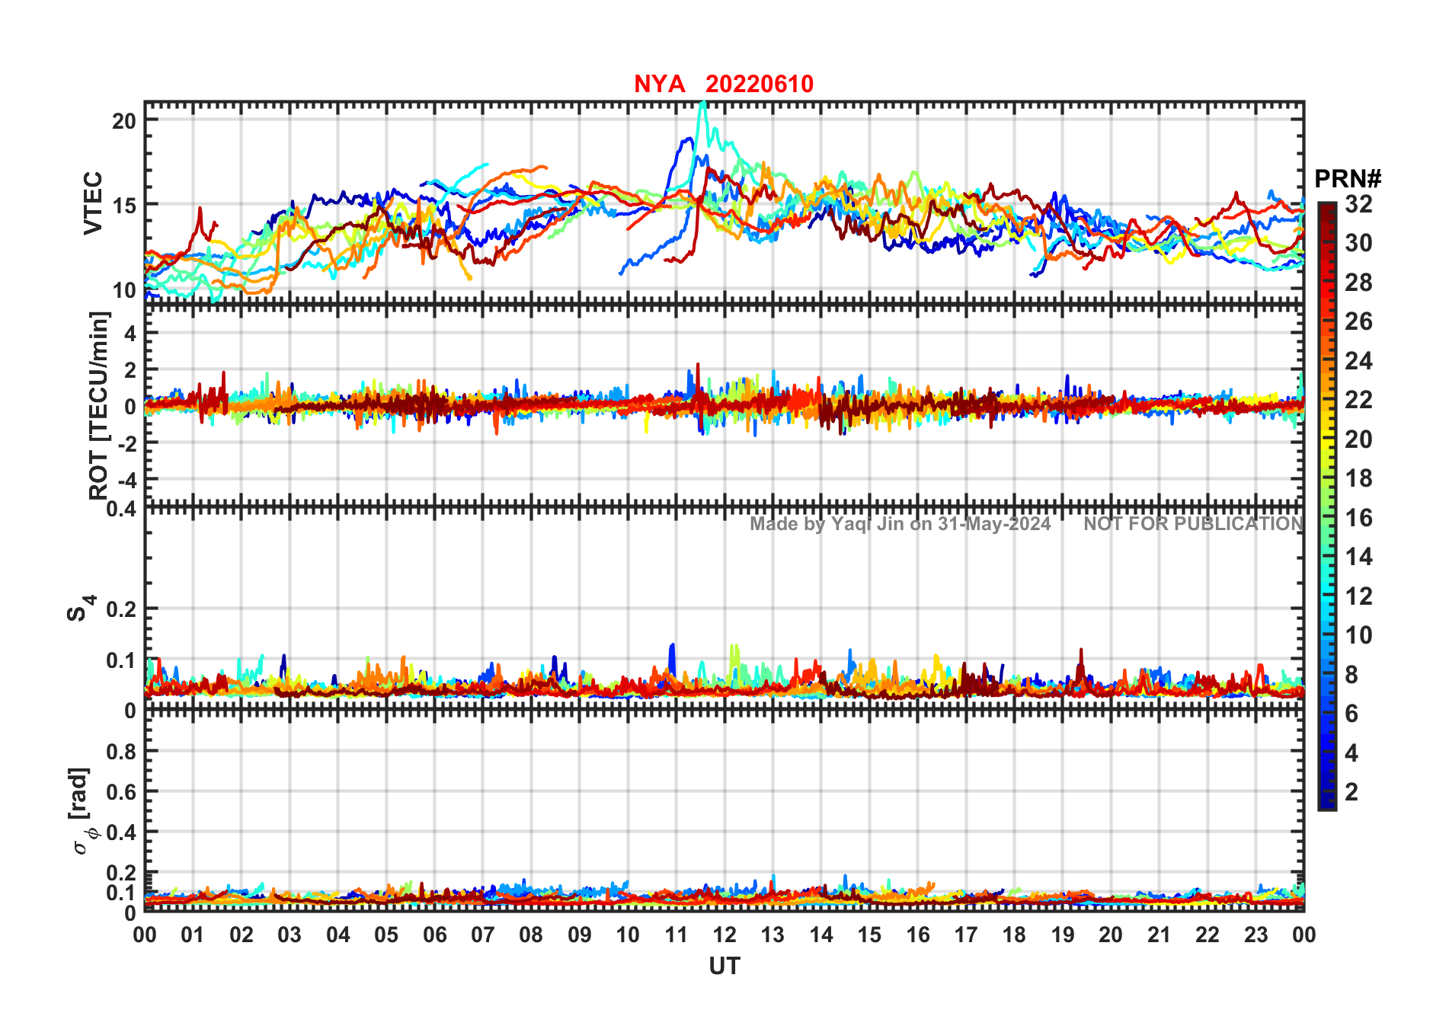
Task: Click the S4 tick label 0.2
Action: pos(122,609)
